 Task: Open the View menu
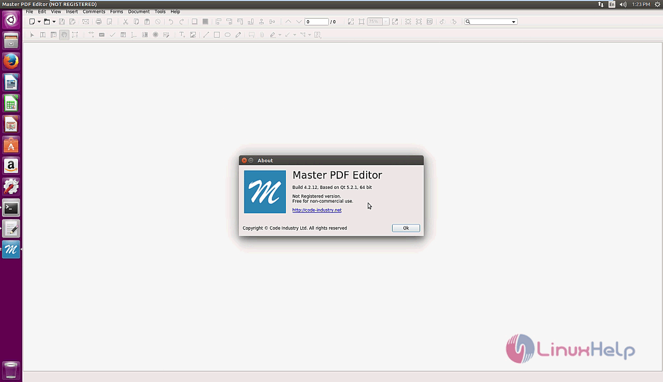tap(56, 11)
